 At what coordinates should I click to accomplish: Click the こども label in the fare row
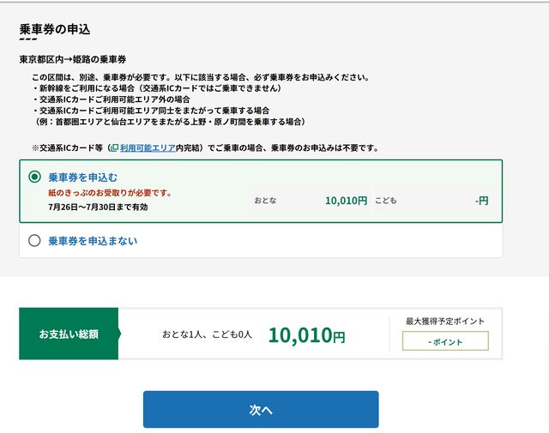click(385, 201)
